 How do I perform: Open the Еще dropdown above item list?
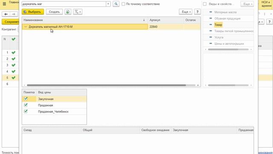point(186,12)
